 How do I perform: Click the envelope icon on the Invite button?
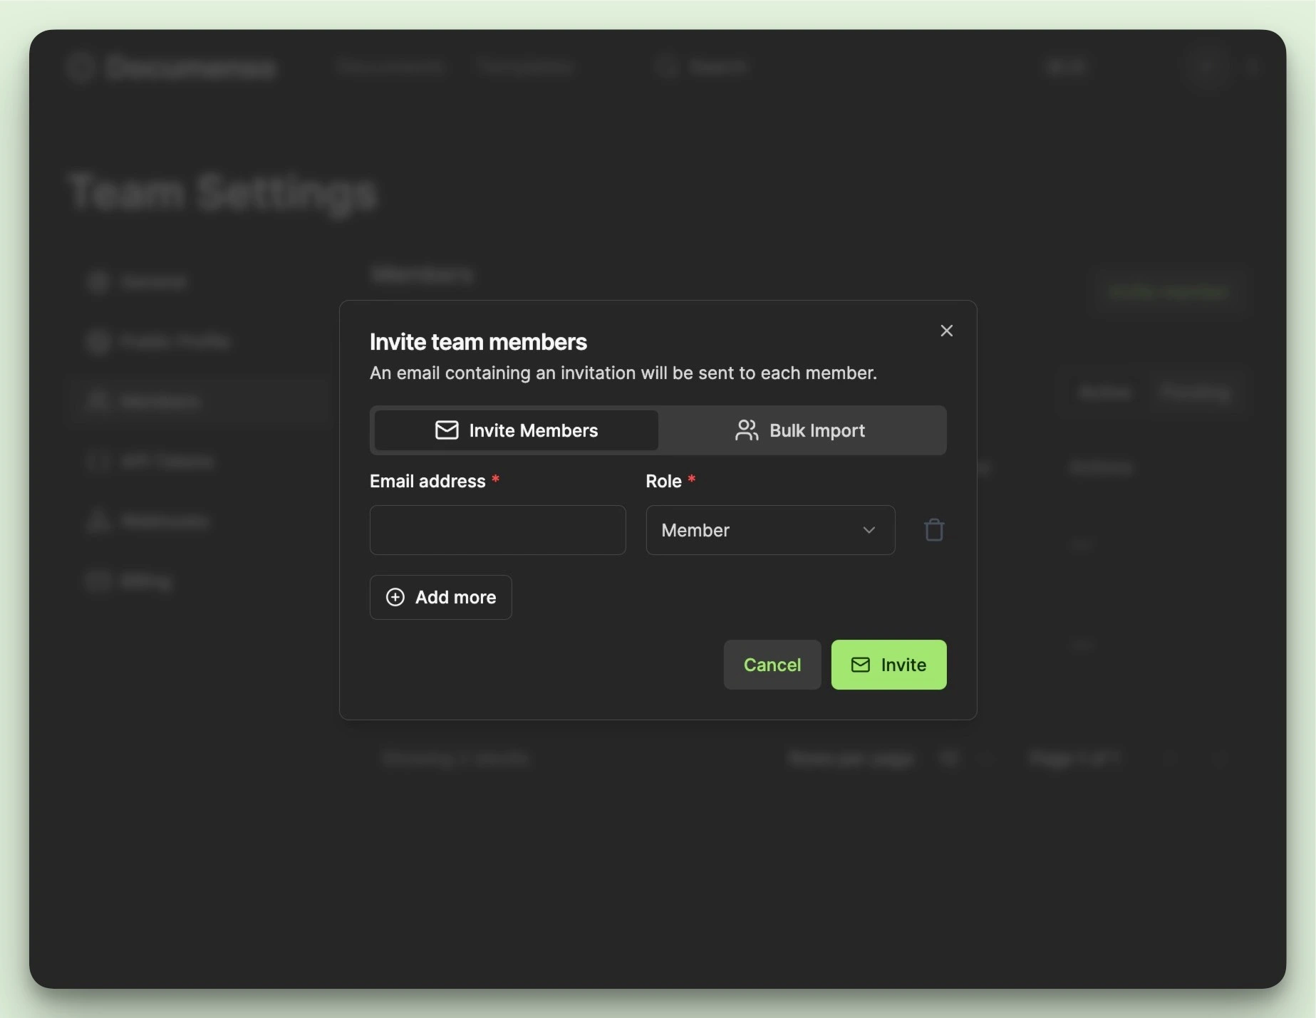pyautogui.click(x=860, y=665)
